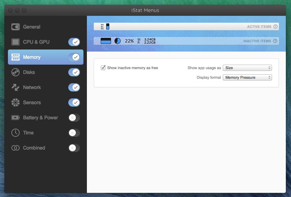This screenshot has height=197, width=291.
Task: Click the Memory RAM icon in sidebar
Action: (x=16, y=57)
